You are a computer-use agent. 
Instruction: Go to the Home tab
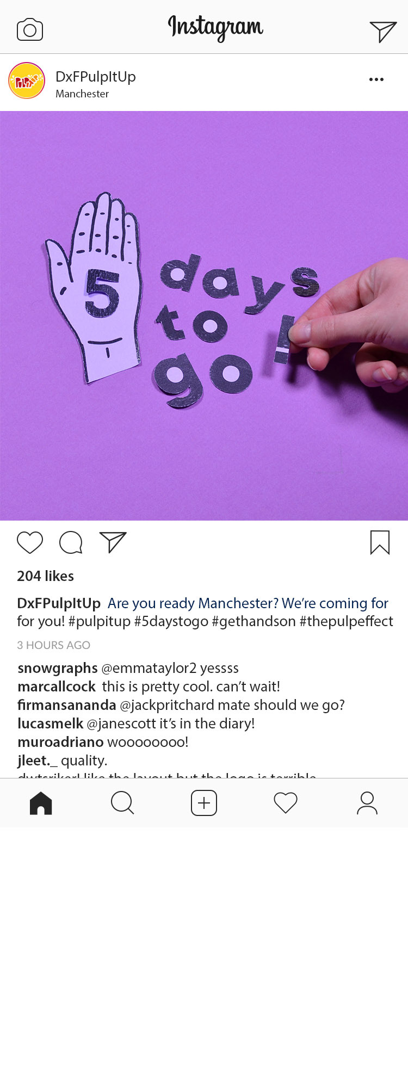[41, 803]
